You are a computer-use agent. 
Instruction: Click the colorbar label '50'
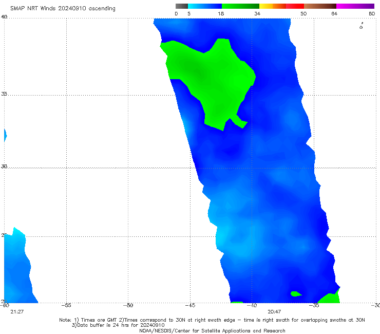(x=303, y=14)
